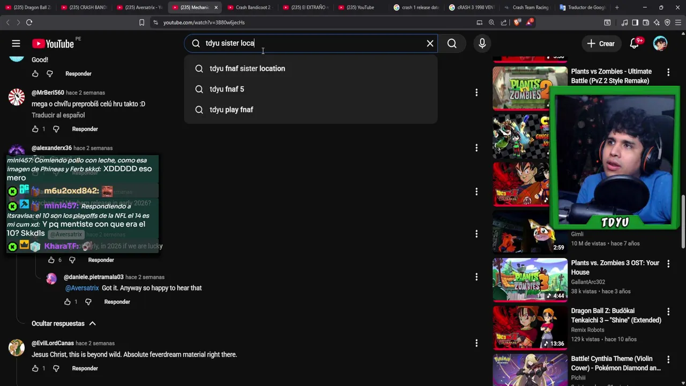686x386 pixels.
Task: Open the @Aversatrix mention link
Action: pyautogui.click(x=82, y=288)
